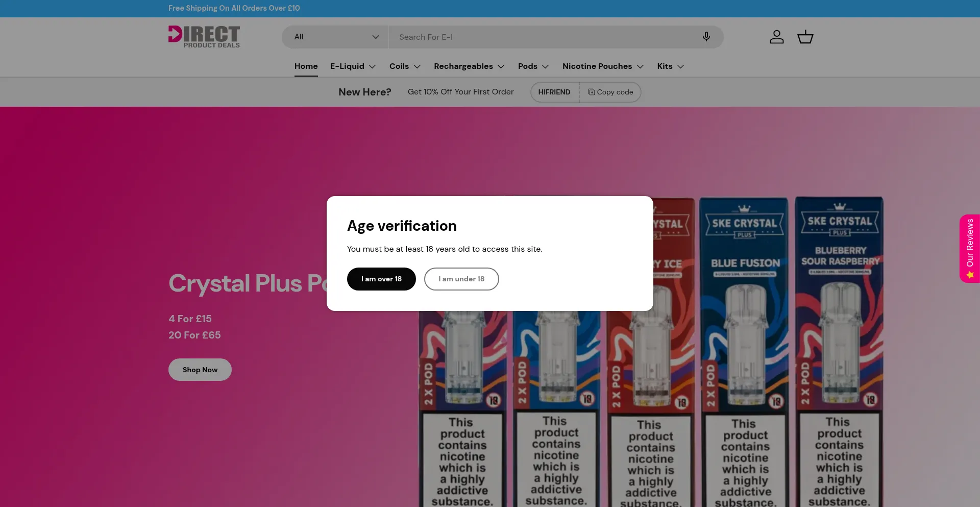Expand the Pods menu
This screenshot has width=980, height=507.
533,66
